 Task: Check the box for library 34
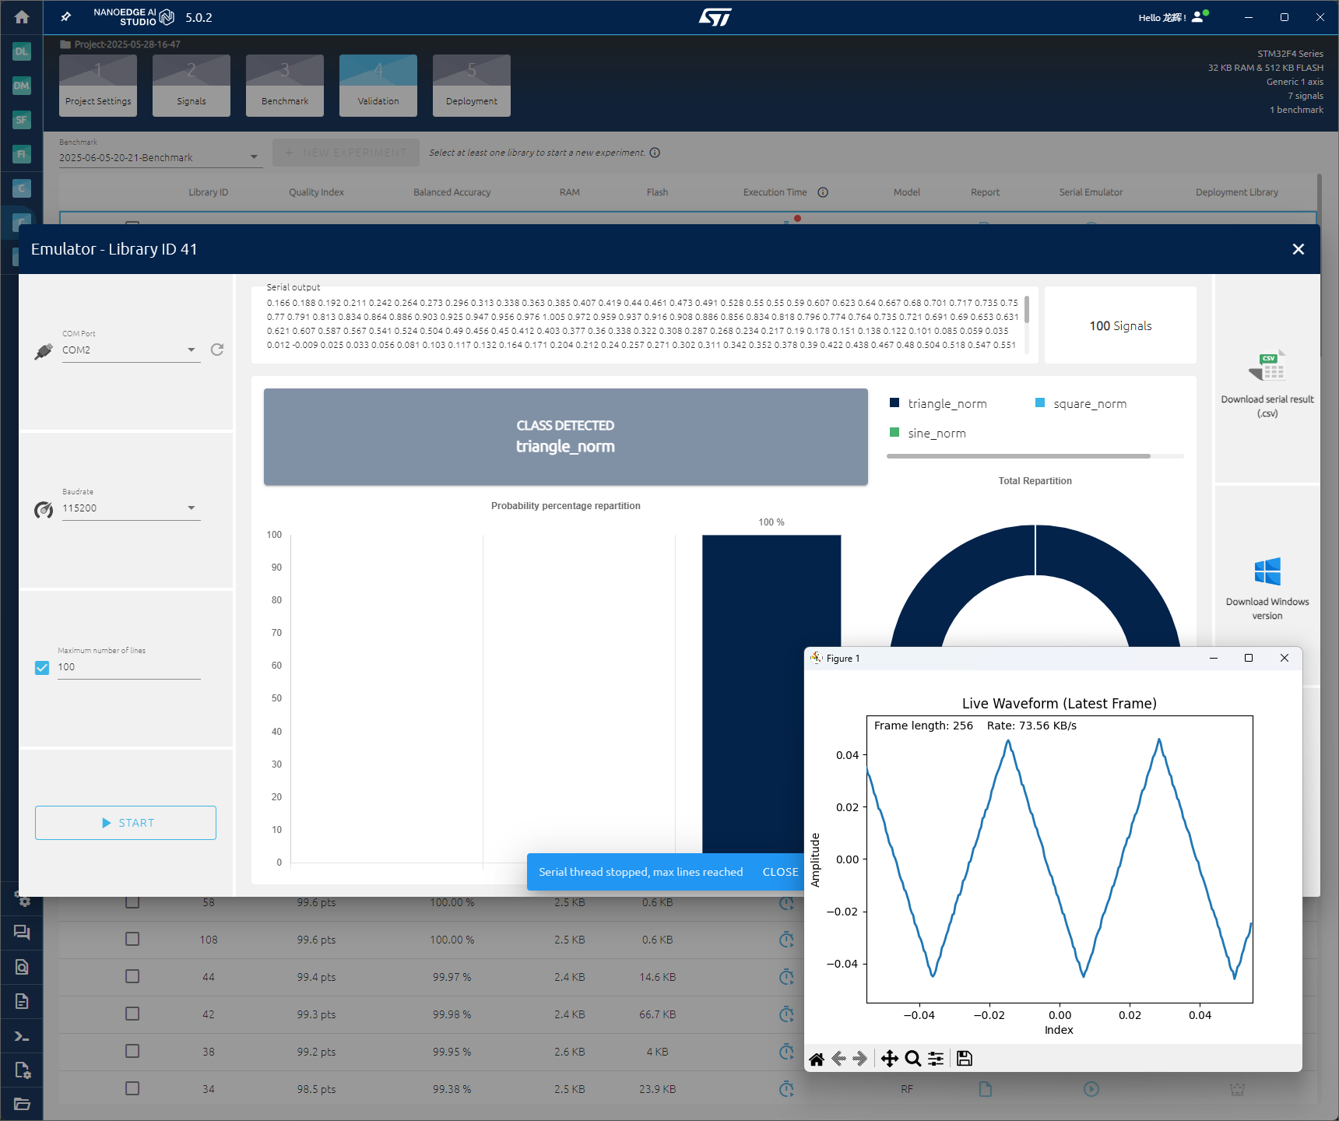(x=132, y=1088)
